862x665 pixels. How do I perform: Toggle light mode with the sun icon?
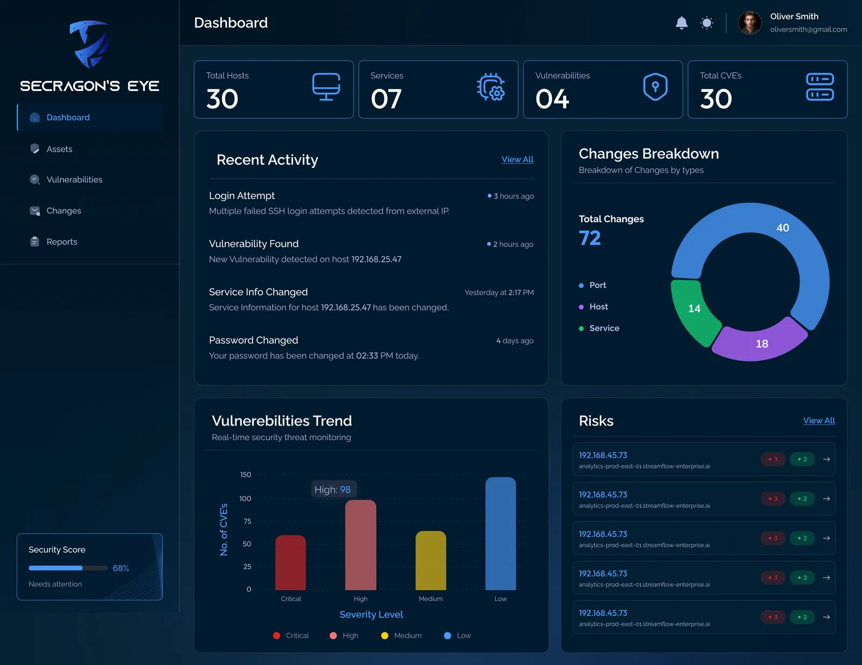pyautogui.click(x=707, y=23)
